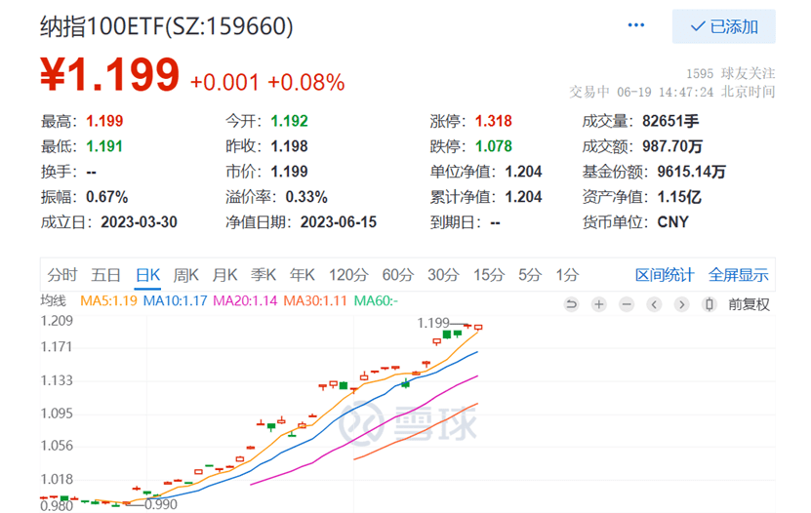This screenshot has width=811, height=513.
Task: Open the 前复权 adjustment dropdown
Action: pos(749,304)
